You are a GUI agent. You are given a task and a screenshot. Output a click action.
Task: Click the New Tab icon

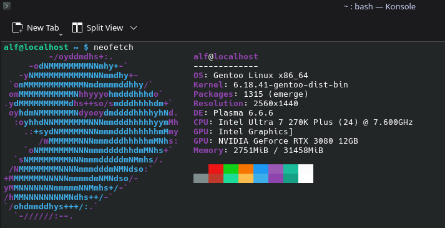(17, 27)
